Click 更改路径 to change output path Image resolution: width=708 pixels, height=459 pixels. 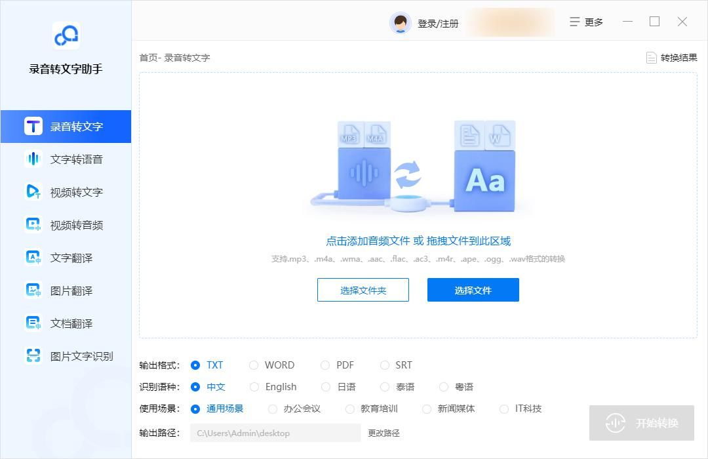tap(383, 433)
